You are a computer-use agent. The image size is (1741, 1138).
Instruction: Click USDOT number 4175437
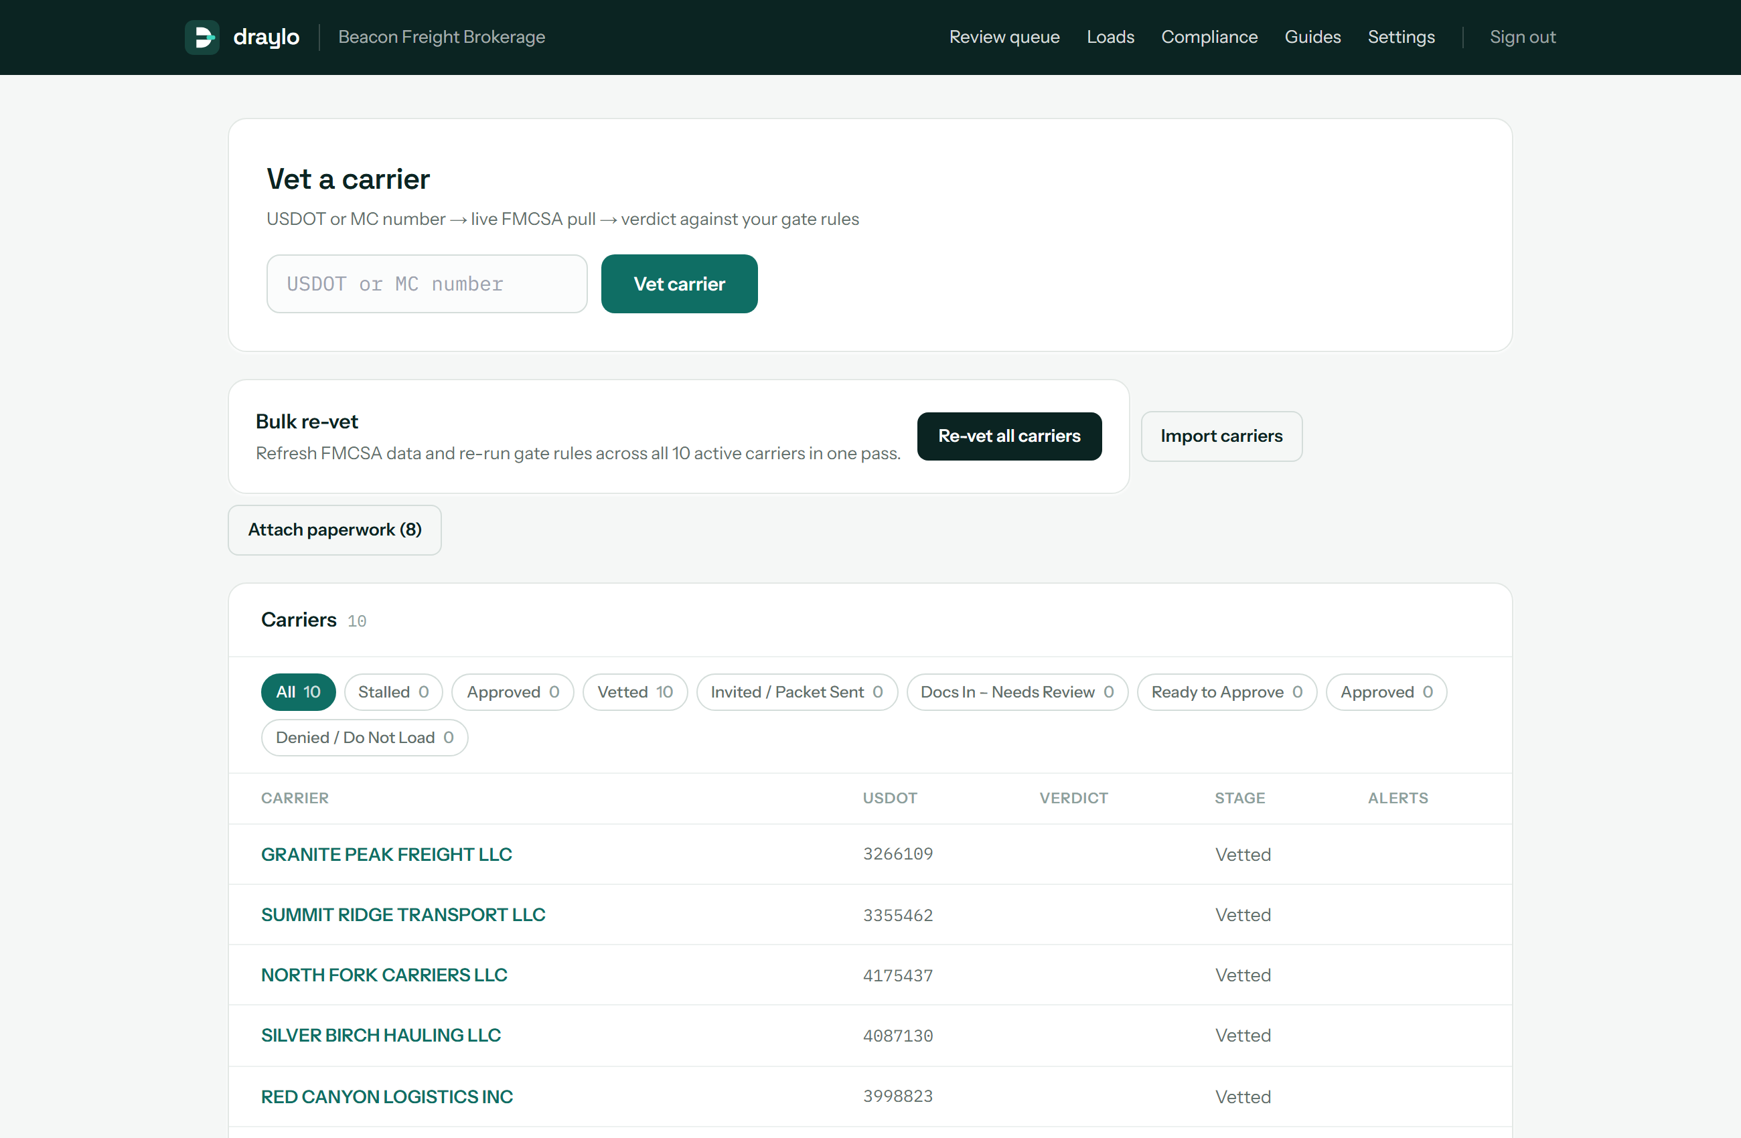click(x=897, y=975)
